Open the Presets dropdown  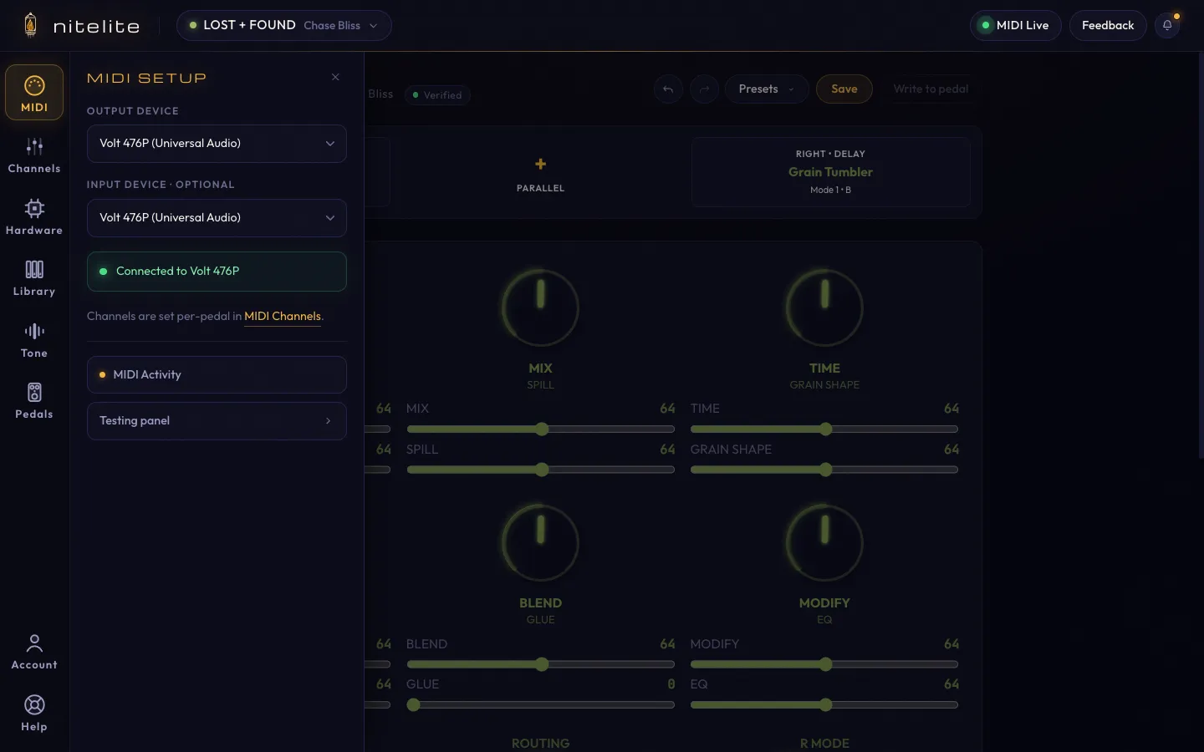(x=767, y=89)
